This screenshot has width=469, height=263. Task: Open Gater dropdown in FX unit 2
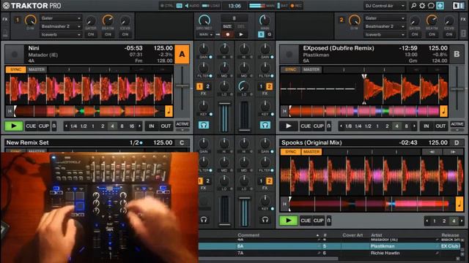(x=385, y=18)
